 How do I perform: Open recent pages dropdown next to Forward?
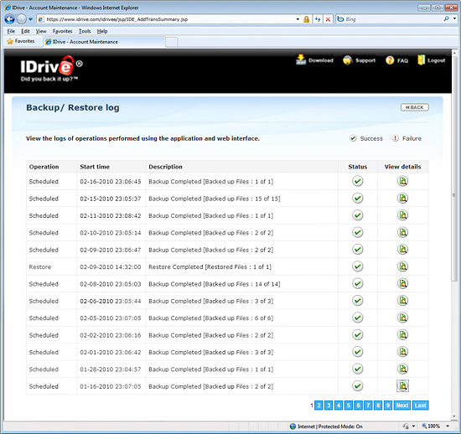pos(30,19)
